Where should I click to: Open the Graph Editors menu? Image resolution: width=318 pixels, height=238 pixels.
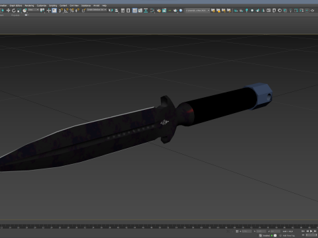(x=16, y=5)
